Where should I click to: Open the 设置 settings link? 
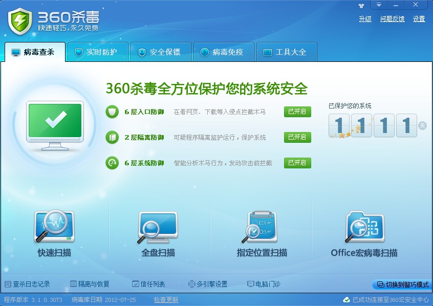click(x=419, y=19)
